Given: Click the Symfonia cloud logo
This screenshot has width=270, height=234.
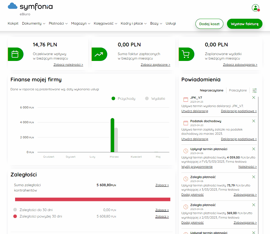Looking at the screenshot, I should (13, 6).
